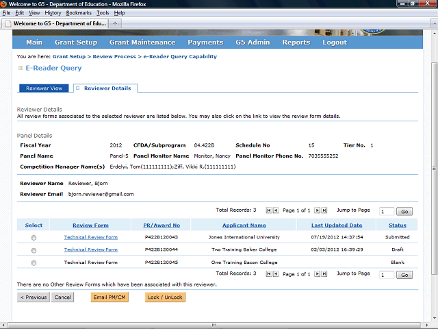Screen dimensions: 438x329
Task: Sort by Last Updated Date column
Action: tap(337, 226)
